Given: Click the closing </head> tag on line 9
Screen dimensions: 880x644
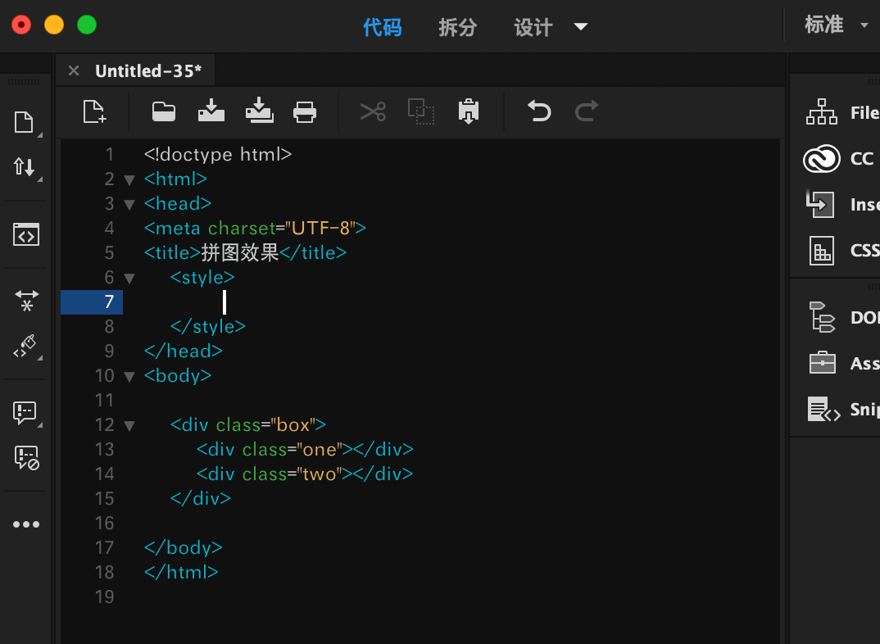Looking at the screenshot, I should [x=184, y=351].
